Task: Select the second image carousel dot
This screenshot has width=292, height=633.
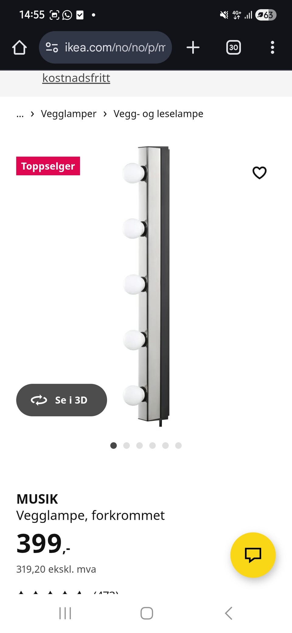Action: [127, 446]
